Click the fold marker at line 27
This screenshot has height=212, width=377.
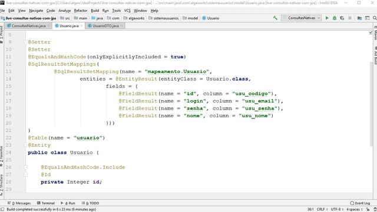coord(25,174)
